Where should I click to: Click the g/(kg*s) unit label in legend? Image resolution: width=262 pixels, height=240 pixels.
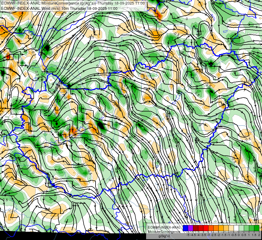tap(164, 236)
